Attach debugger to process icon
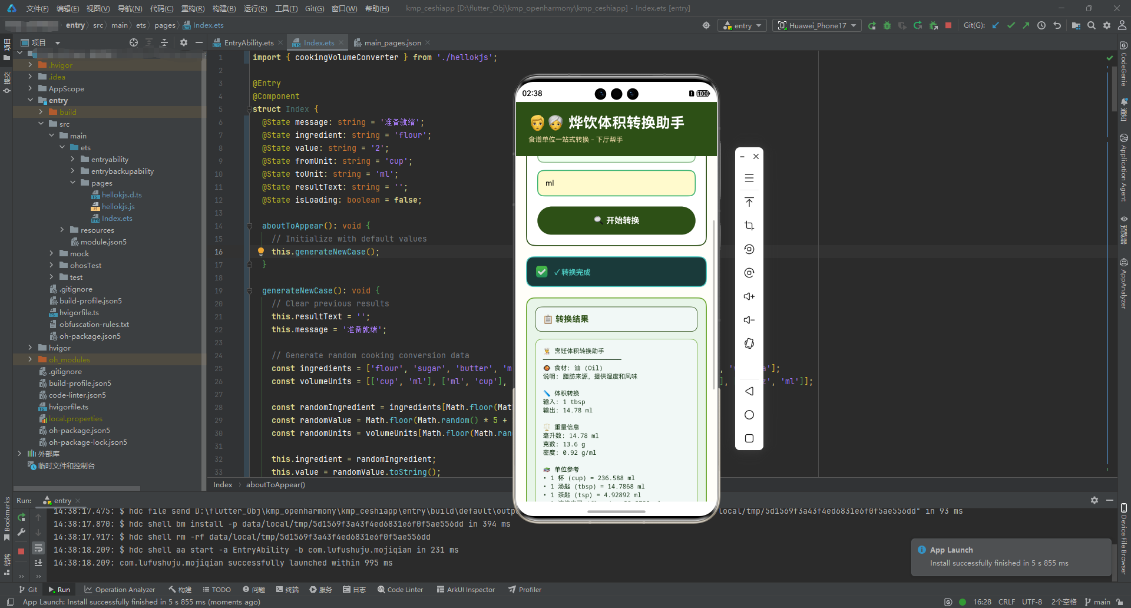This screenshot has width=1131, height=608. 933,25
